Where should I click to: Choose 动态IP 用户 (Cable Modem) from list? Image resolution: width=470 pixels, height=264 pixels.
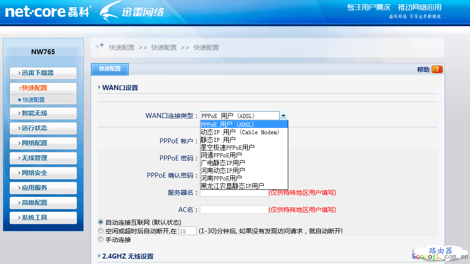tap(240, 132)
